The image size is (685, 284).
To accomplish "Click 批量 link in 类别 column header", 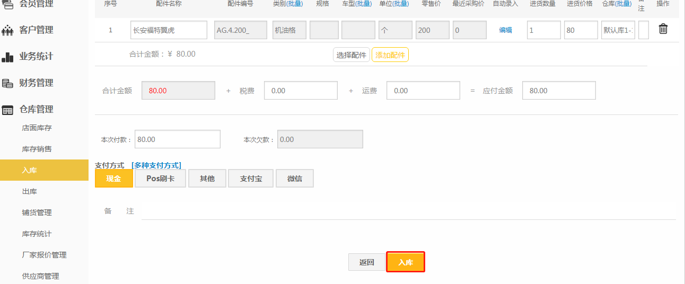I will 294,4.
